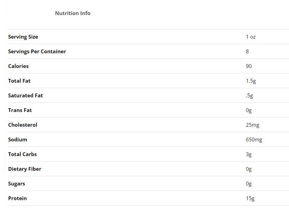Select the 650mg sodium value
The image size is (289, 223).
(254, 140)
